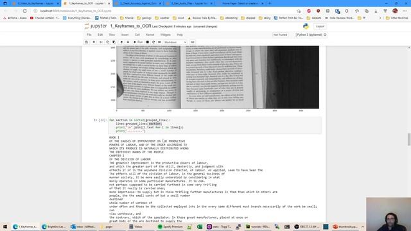
Task: Click the browser favorites star icon
Action: click(357, 11)
